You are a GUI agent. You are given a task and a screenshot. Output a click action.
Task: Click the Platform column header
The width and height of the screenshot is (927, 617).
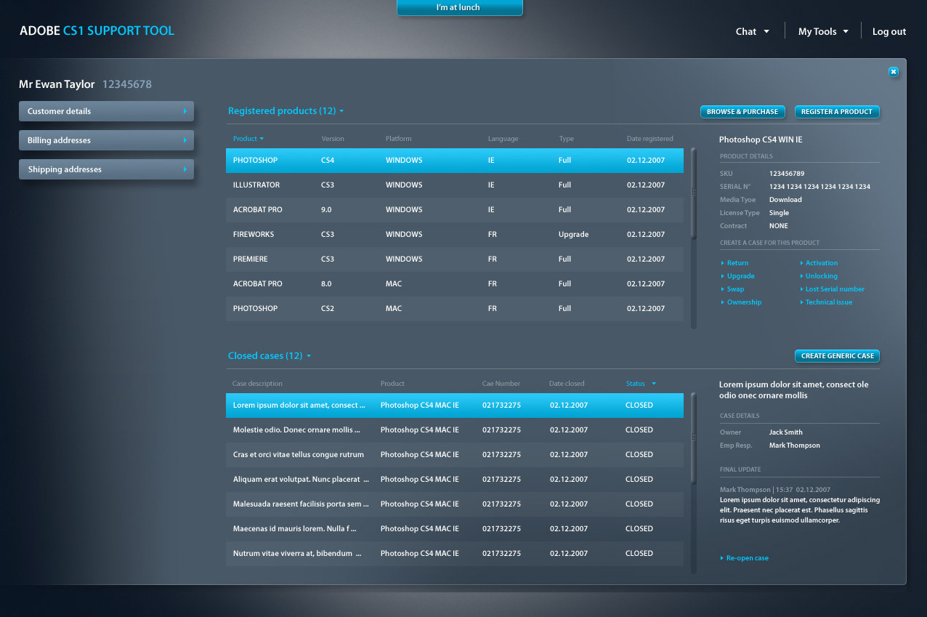(398, 139)
